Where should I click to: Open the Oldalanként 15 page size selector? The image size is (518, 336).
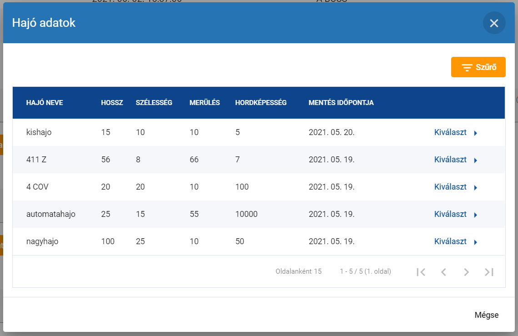coord(298,271)
